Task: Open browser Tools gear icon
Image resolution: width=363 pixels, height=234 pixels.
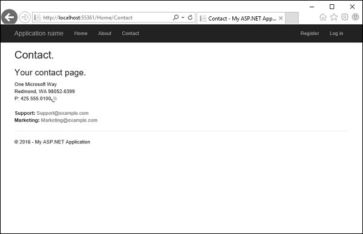Action: [344, 17]
